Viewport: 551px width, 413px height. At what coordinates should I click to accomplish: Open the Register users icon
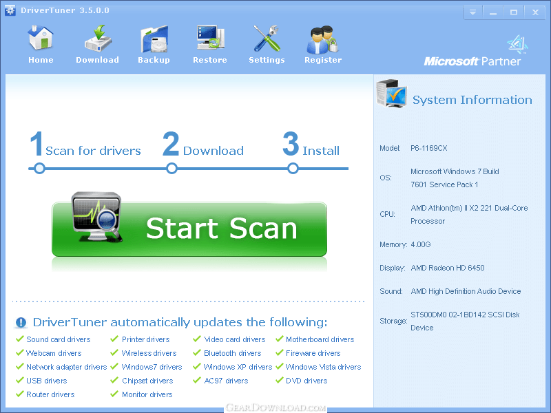pos(322,39)
